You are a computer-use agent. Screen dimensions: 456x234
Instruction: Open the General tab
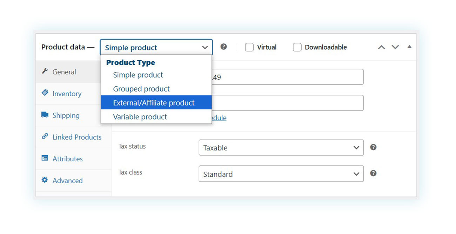[68, 72]
